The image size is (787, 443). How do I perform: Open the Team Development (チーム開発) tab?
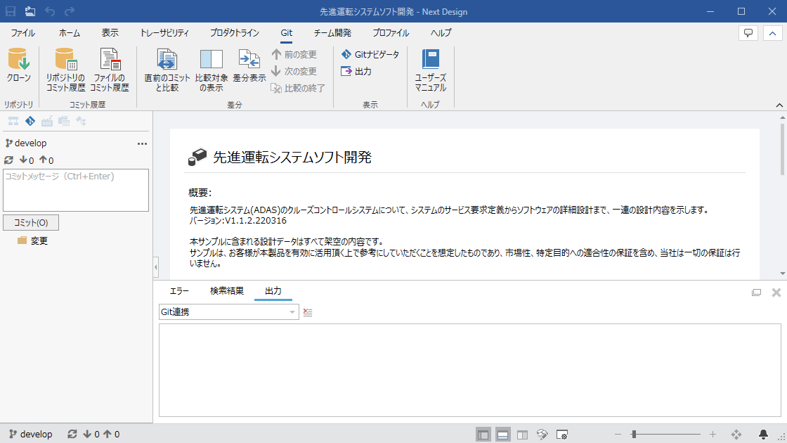coord(332,33)
